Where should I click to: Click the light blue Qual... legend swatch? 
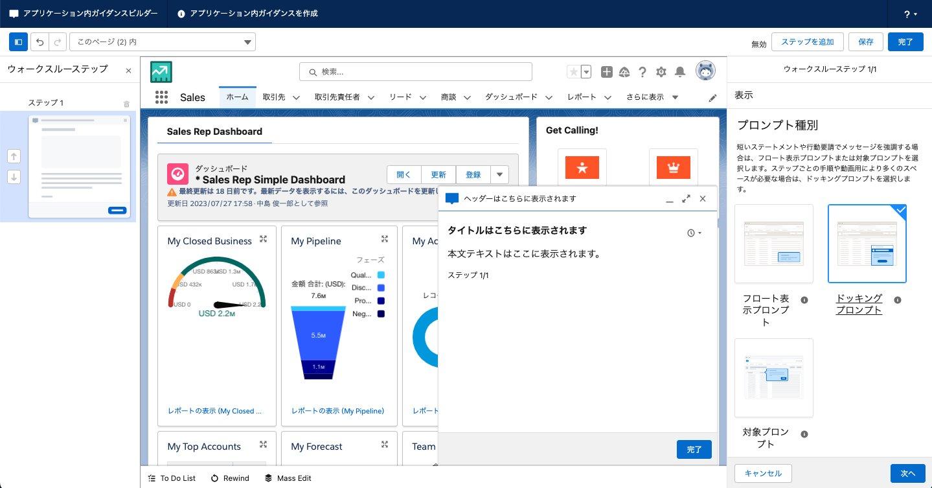381,275
